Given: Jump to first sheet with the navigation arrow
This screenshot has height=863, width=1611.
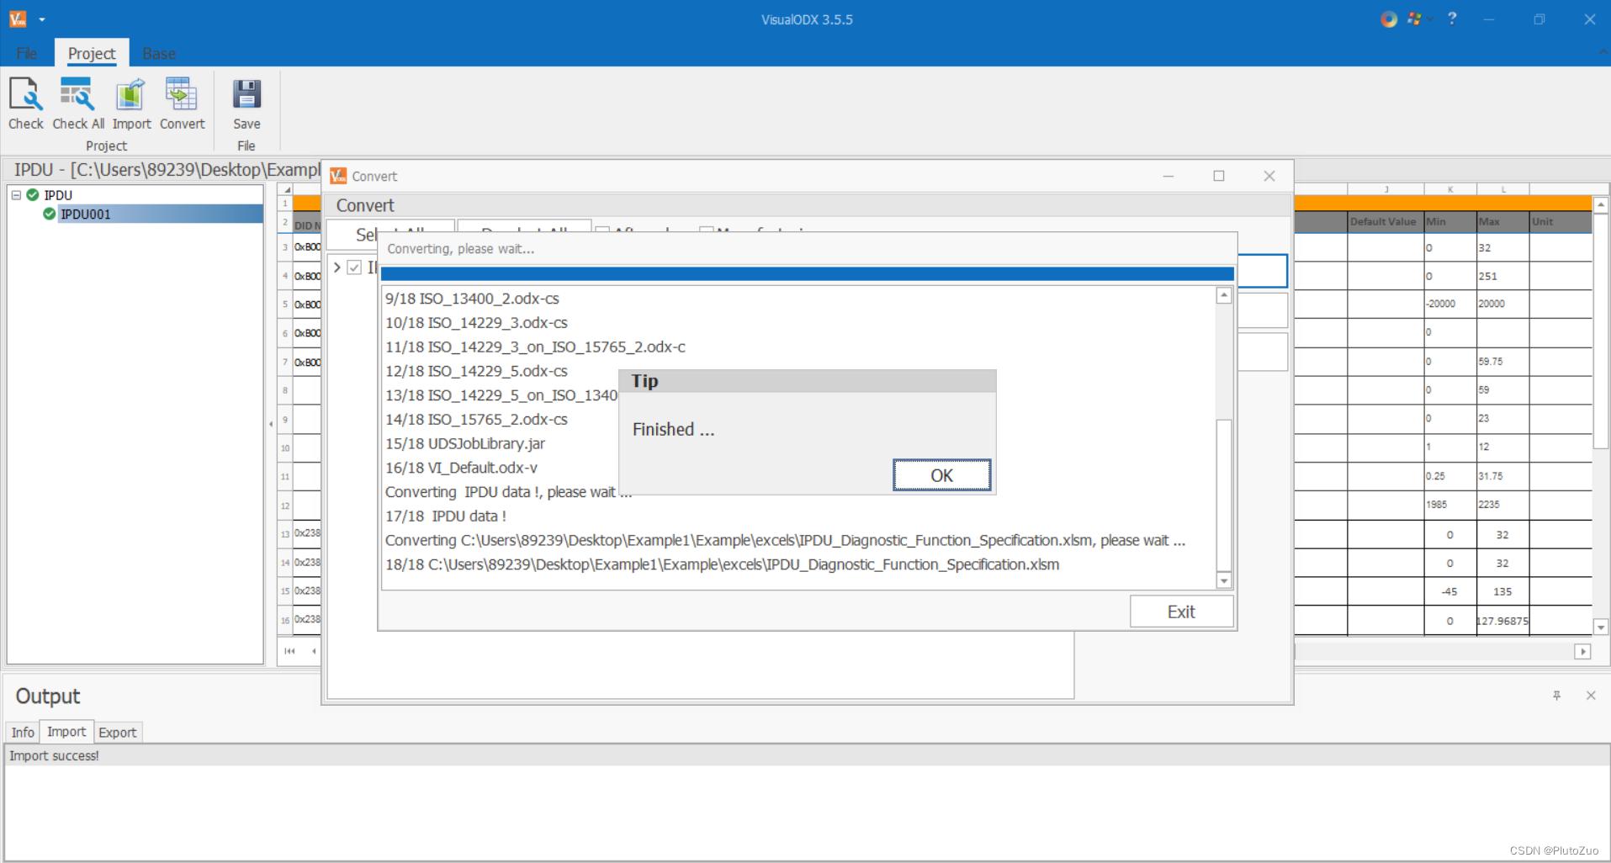Looking at the screenshot, I should (x=290, y=651).
